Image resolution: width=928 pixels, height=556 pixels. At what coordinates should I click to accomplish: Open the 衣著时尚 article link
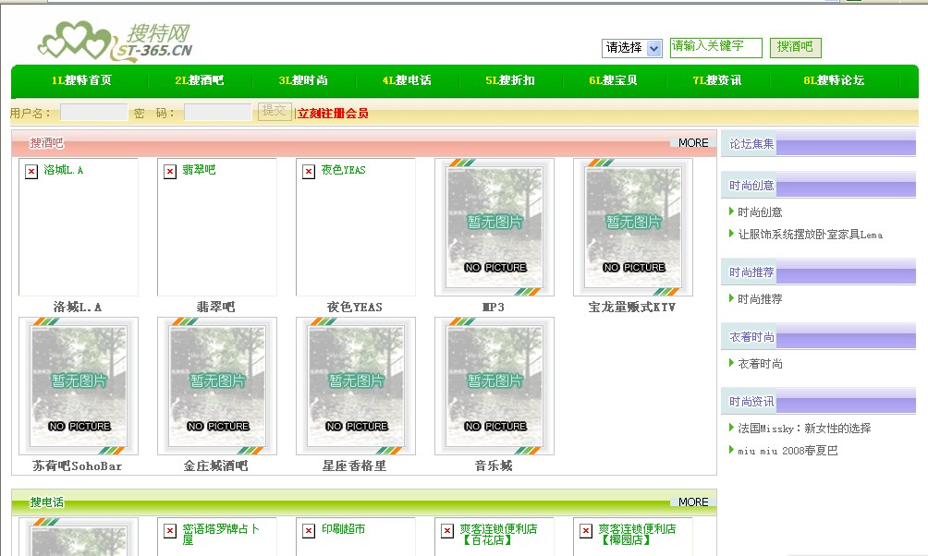(760, 364)
